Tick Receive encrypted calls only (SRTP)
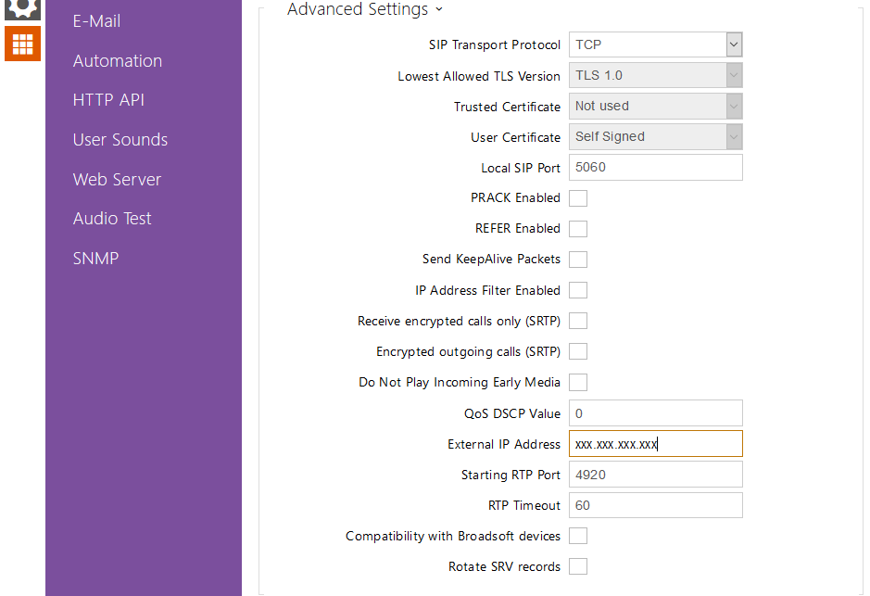870x596 pixels. (x=578, y=321)
